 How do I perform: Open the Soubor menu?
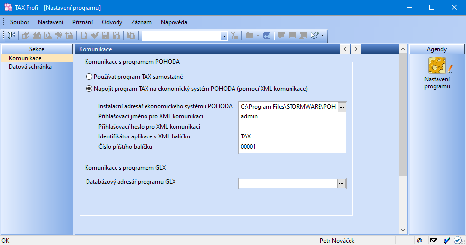pyautogui.click(x=20, y=22)
